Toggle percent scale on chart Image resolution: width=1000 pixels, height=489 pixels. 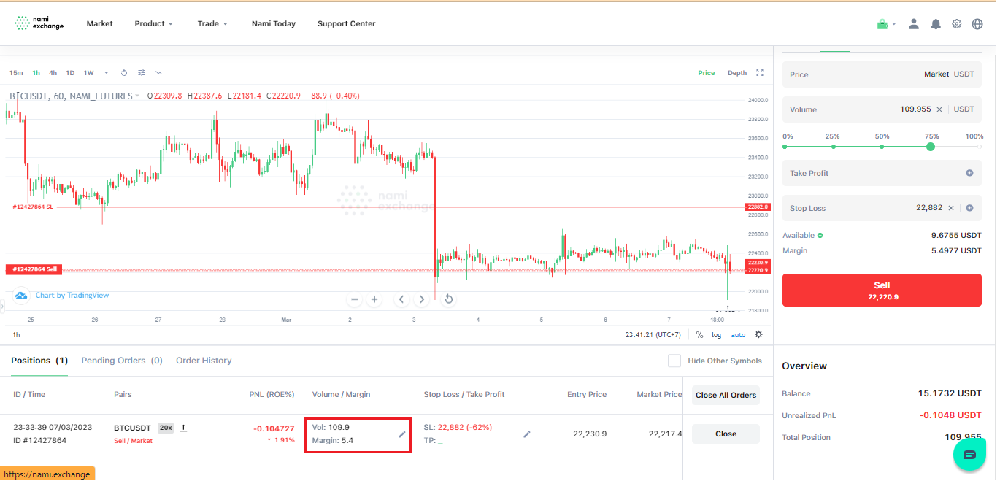coord(699,334)
